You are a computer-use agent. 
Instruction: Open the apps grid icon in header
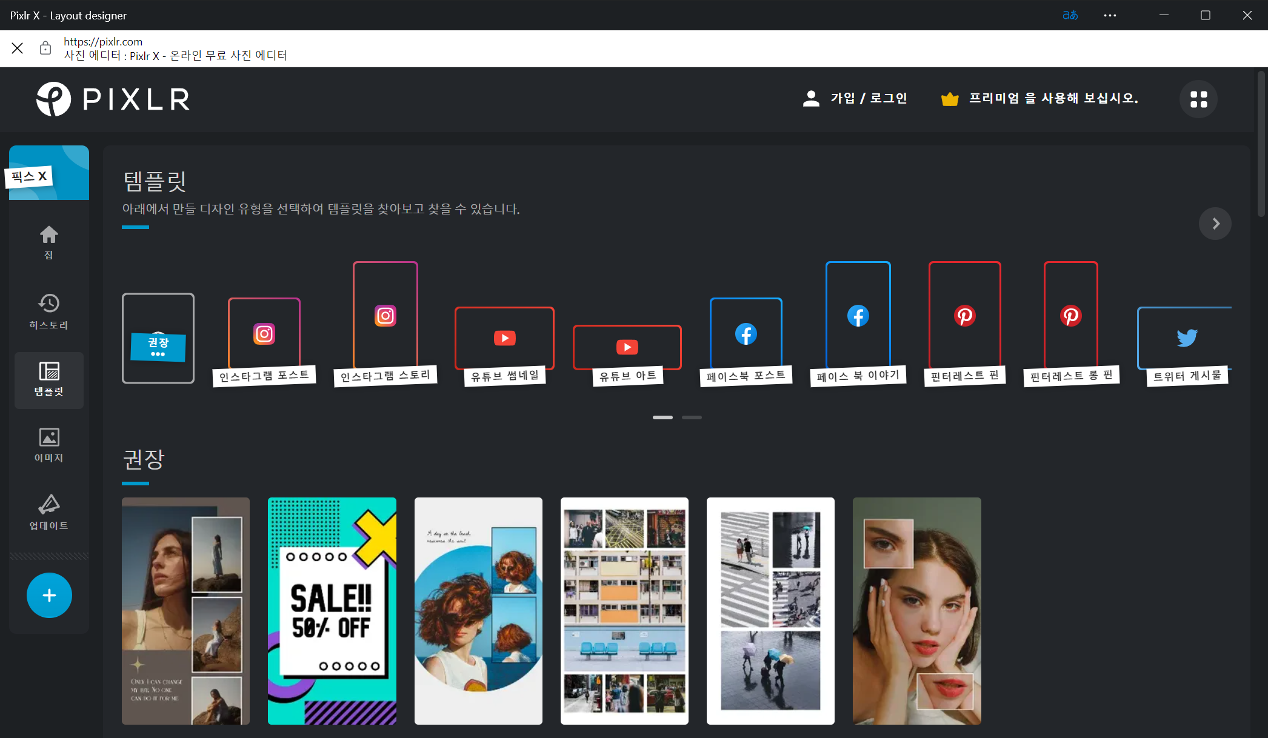[1198, 99]
